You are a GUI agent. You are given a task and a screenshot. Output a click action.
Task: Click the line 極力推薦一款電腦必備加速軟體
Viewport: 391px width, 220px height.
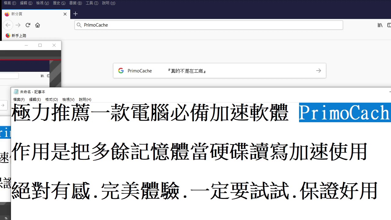150,113
